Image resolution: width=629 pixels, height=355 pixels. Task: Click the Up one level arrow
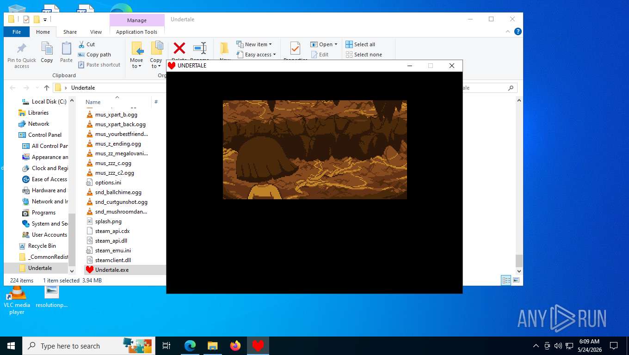pos(47,88)
